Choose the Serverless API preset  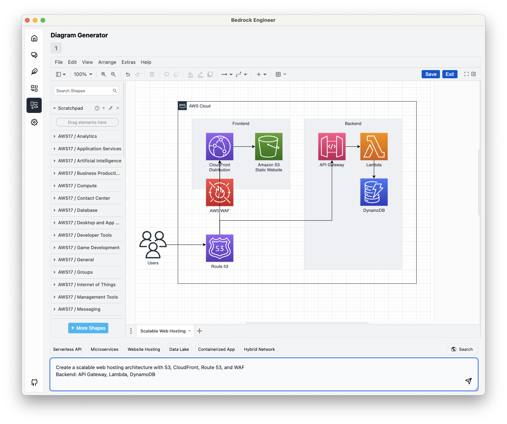67,349
